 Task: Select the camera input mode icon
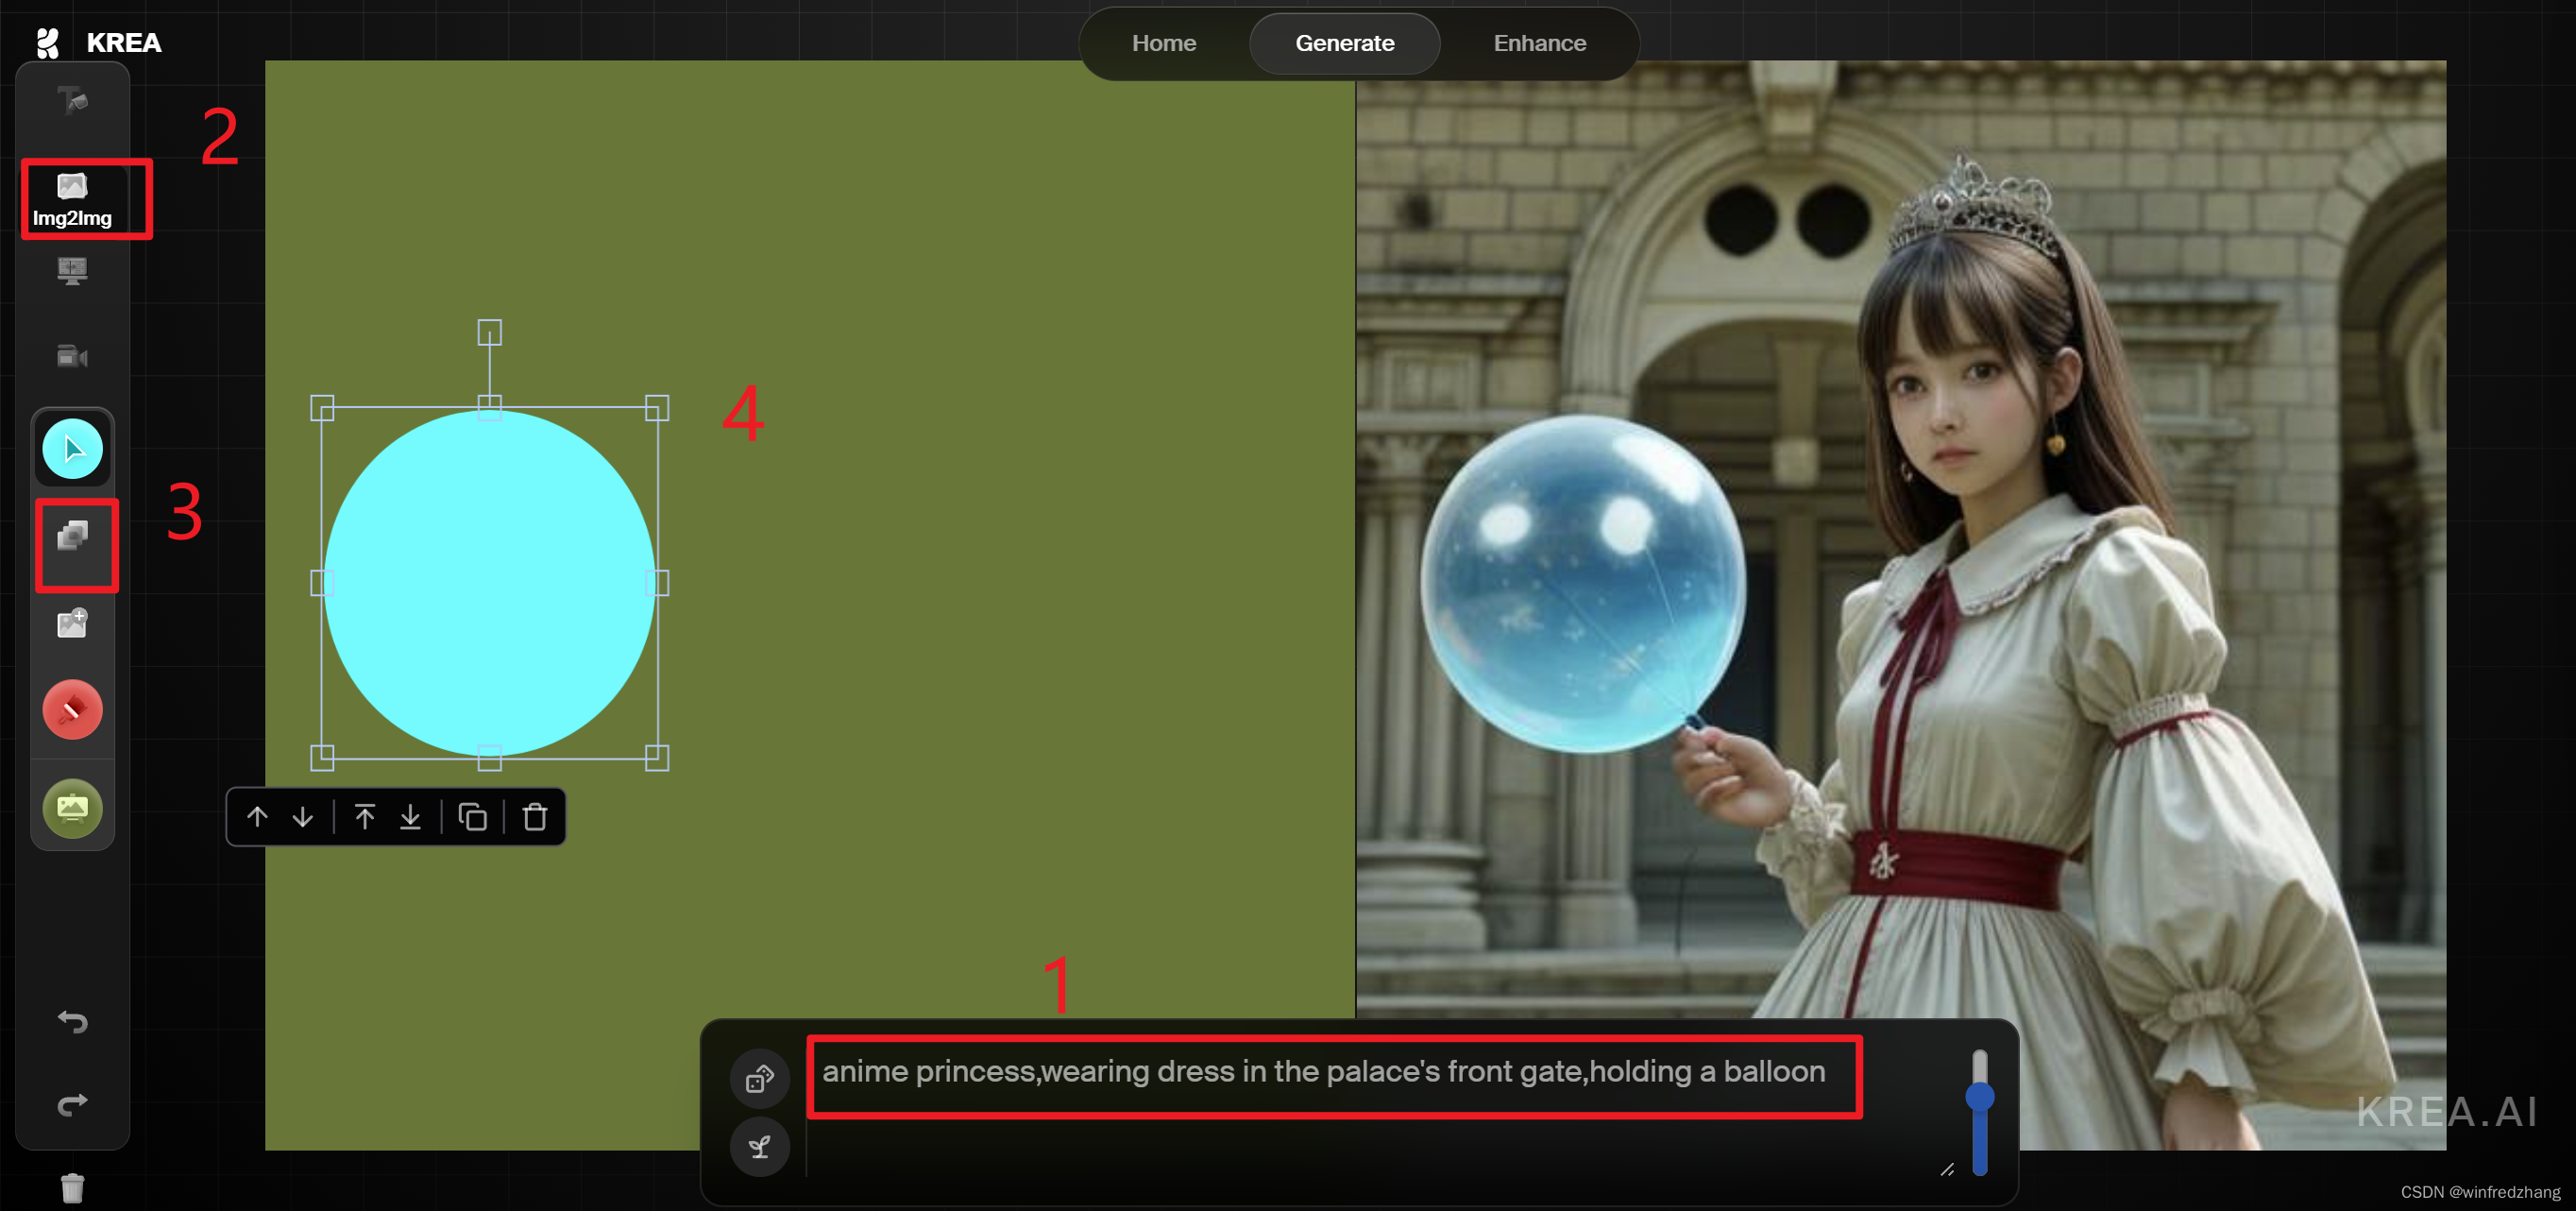(x=72, y=357)
